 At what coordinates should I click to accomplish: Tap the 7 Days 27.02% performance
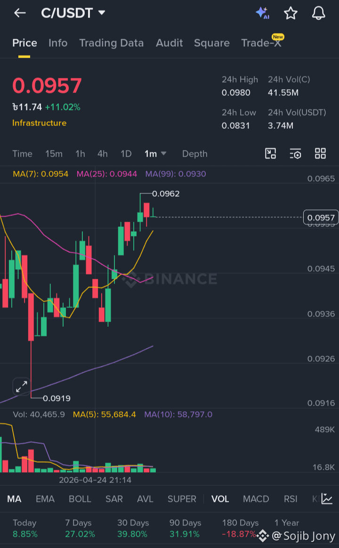pos(80,528)
